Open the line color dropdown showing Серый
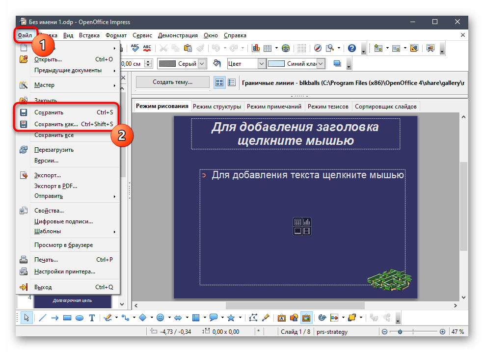 pos(202,64)
